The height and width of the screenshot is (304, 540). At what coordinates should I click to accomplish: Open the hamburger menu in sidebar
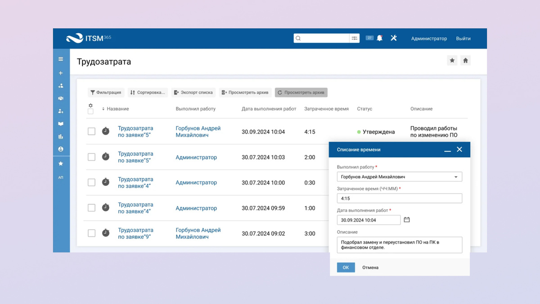(61, 59)
